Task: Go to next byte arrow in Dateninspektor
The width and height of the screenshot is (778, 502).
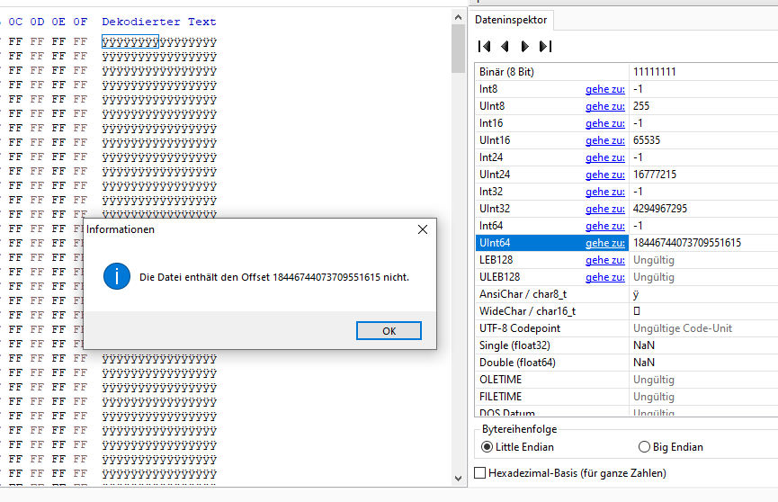Action: [x=524, y=46]
